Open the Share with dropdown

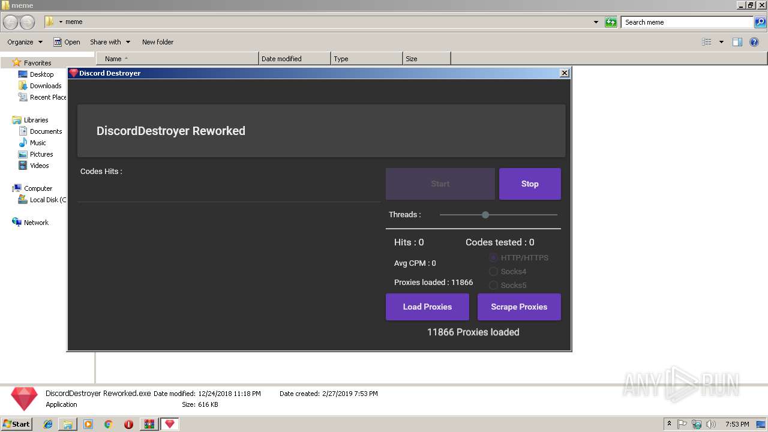click(110, 42)
